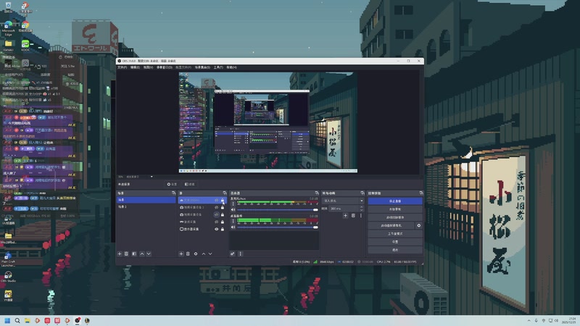
Task: Add a new source with plus icon
Action: point(181,254)
